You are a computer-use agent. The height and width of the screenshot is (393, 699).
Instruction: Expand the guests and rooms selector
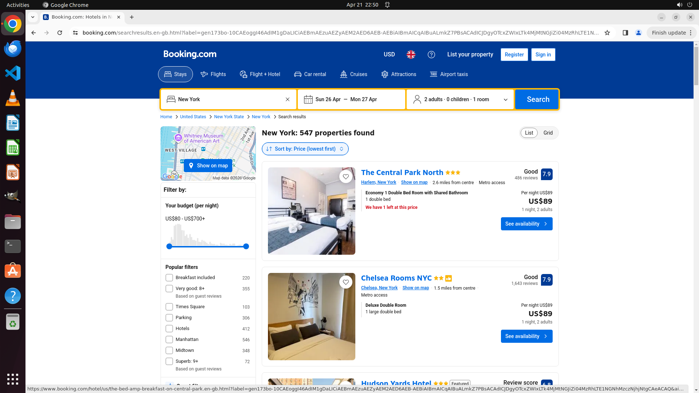460,99
